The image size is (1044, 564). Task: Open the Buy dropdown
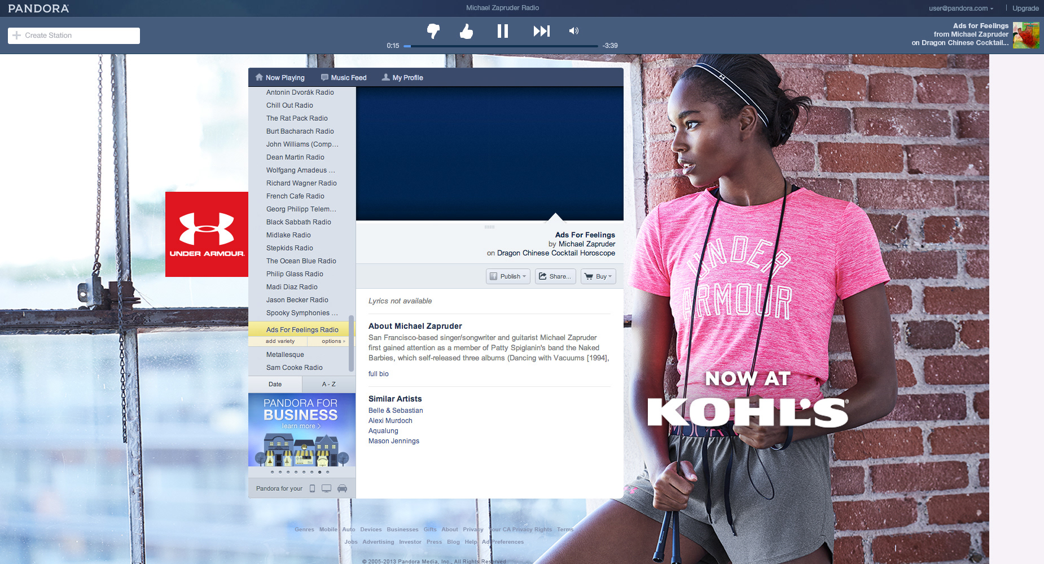[x=598, y=276]
